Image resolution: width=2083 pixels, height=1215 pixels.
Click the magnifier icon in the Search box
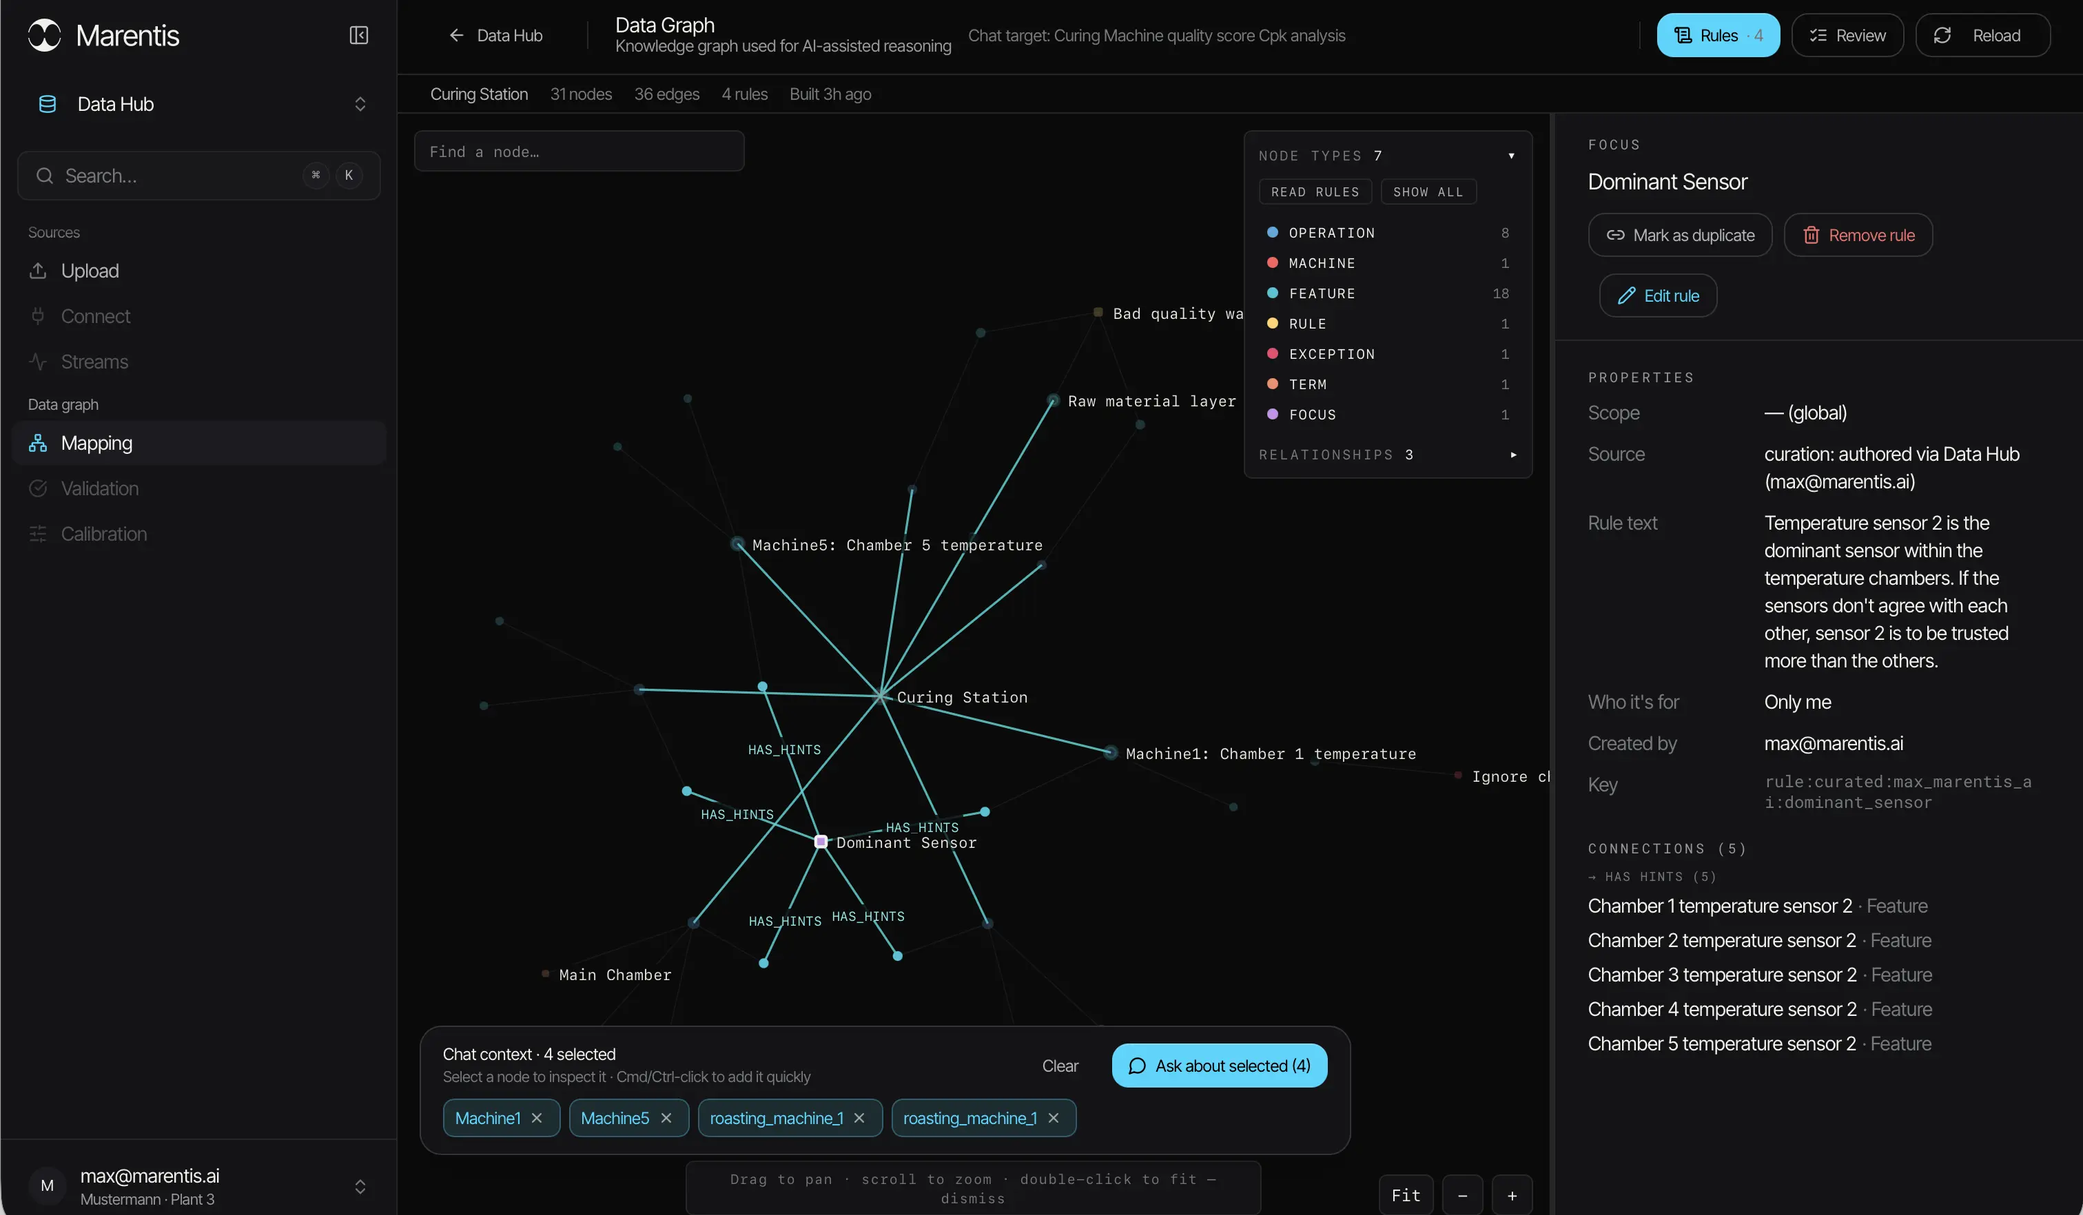coord(45,176)
